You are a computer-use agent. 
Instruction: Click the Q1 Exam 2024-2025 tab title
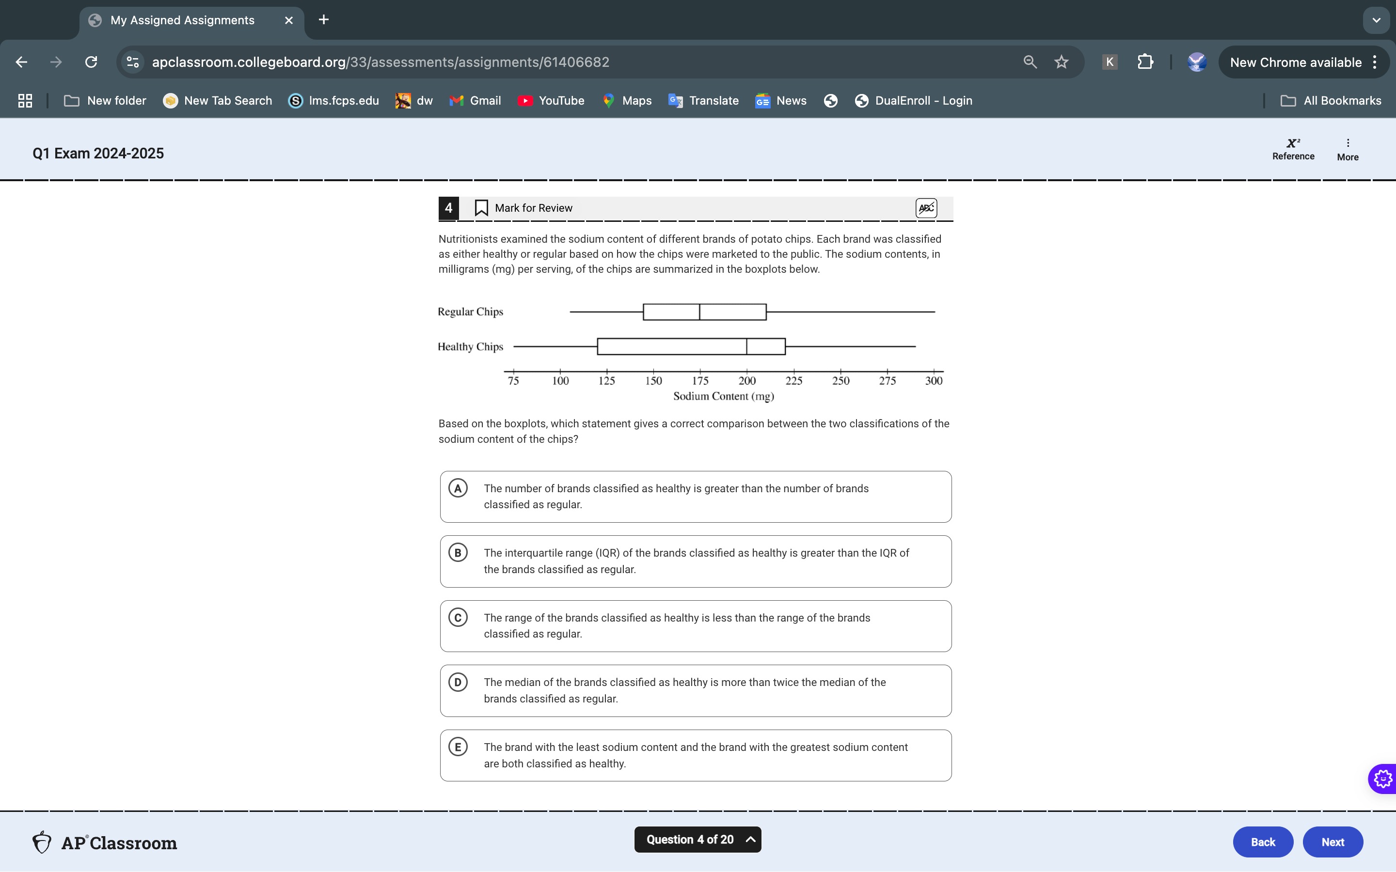tap(97, 153)
